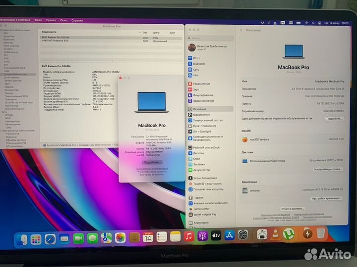Open the Файл menu
357x267 pixels.
(x=38, y=20)
